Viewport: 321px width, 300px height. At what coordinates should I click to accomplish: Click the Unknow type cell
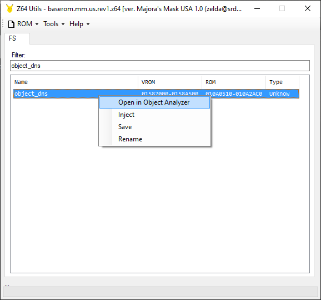coord(279,94)
